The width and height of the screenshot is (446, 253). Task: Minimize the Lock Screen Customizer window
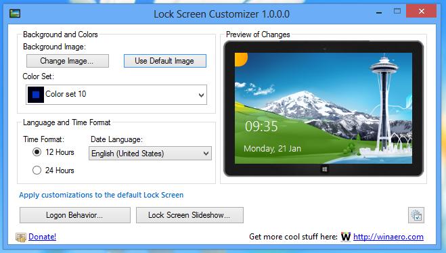point(379,12)
